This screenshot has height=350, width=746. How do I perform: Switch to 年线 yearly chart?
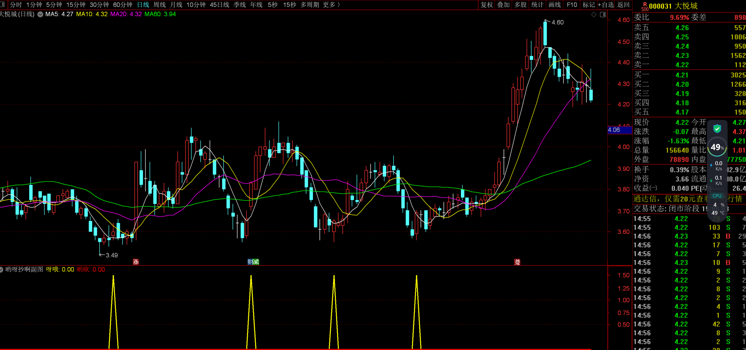point(256,5)
